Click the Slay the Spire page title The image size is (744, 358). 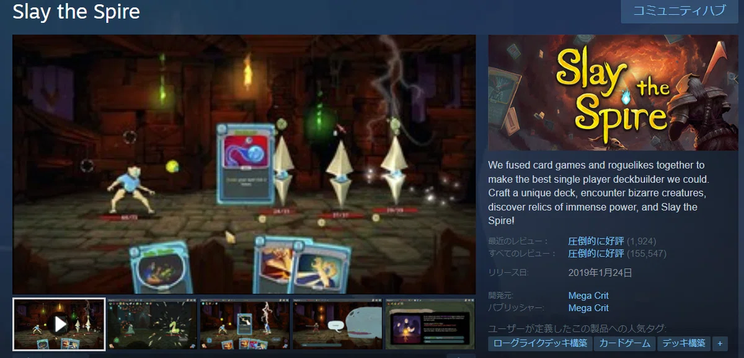[76, 11]
